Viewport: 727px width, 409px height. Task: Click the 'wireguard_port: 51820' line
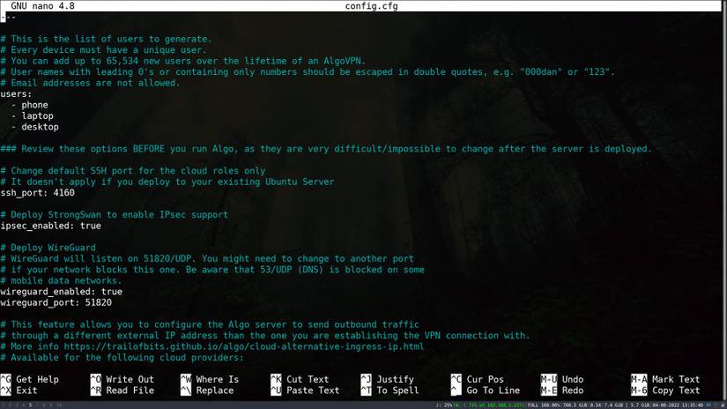(56, 303)
